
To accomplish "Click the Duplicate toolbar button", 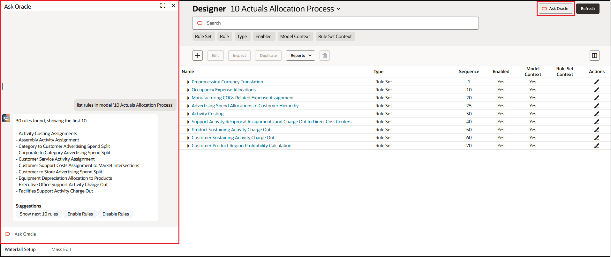I will [268, 56].
